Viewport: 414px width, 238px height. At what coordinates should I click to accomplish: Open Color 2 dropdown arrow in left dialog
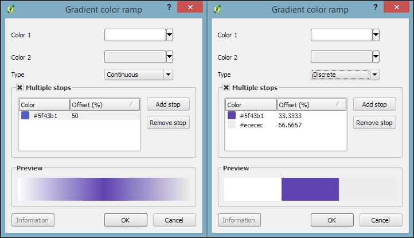coord(170,57)
